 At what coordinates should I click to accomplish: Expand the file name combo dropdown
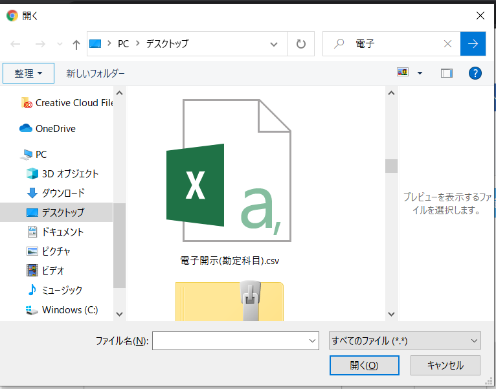point(312,340)
